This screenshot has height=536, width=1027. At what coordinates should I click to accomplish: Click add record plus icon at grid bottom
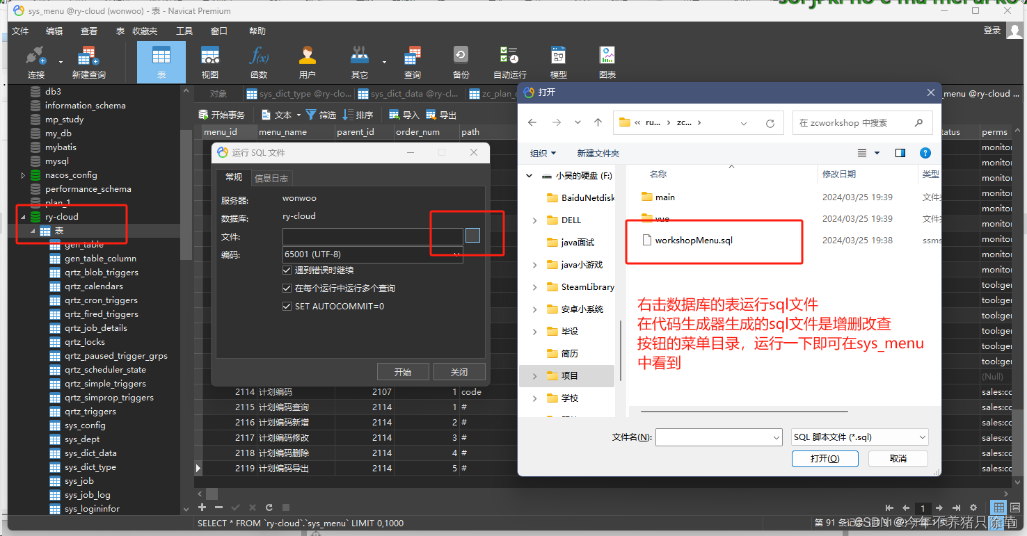[202, 507]
